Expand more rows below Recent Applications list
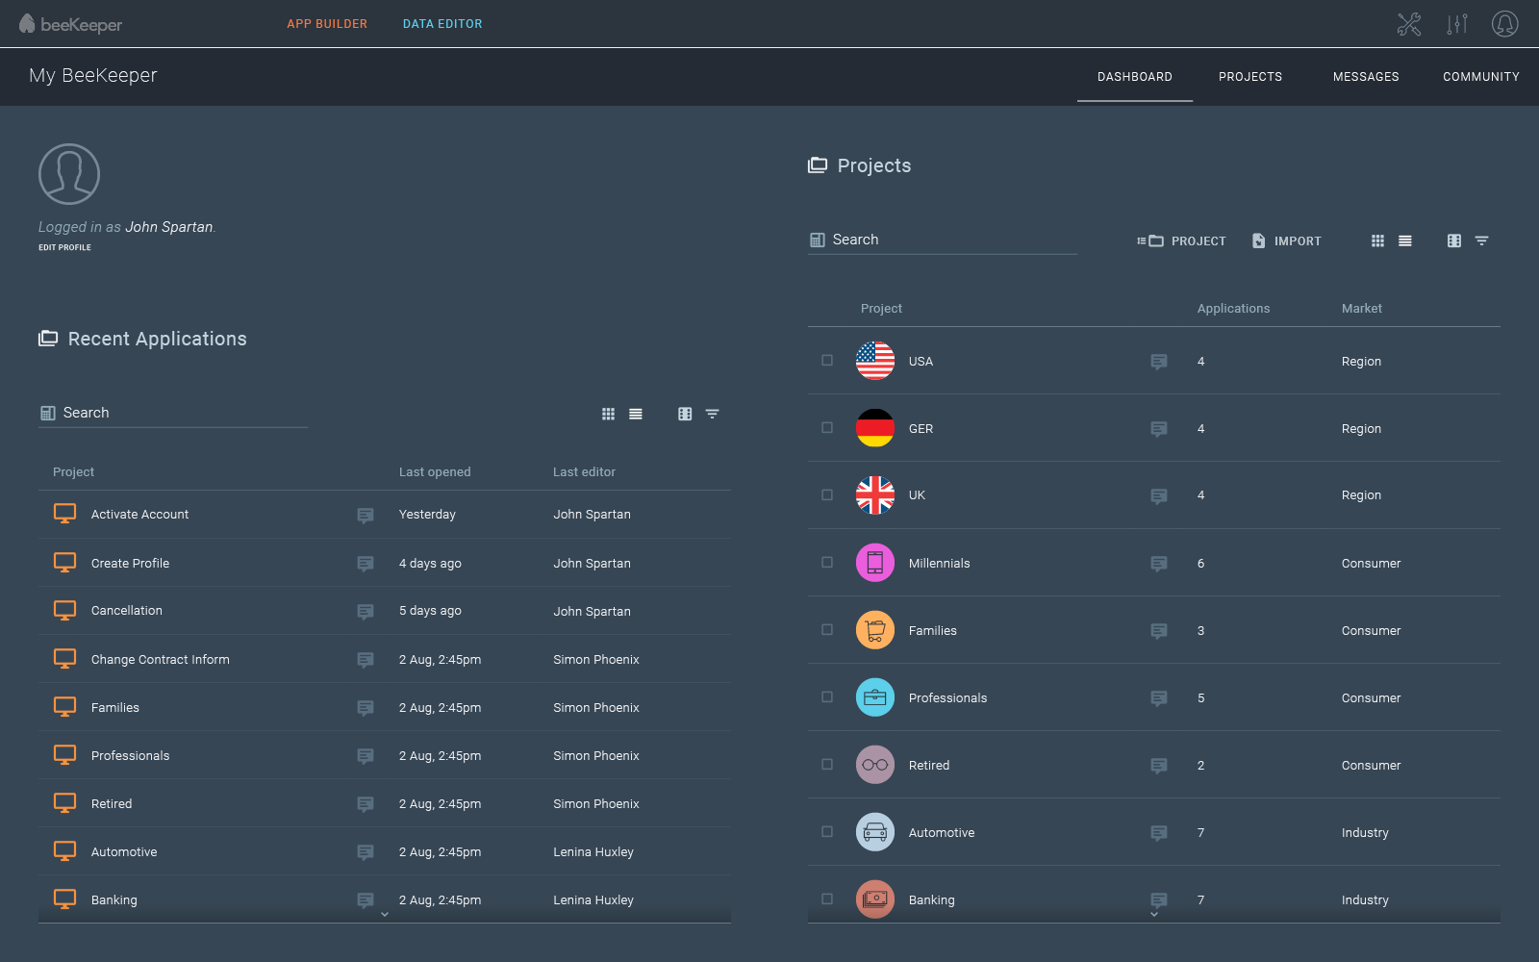 pyautogui.click(x=385, y=915)
